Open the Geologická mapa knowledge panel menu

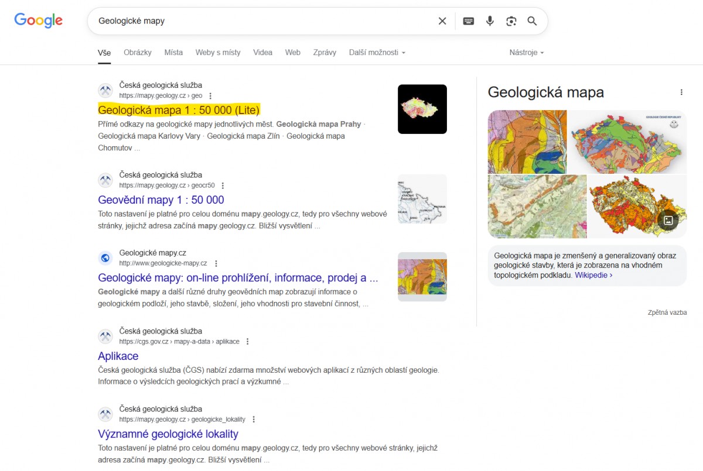coord(681,92)
